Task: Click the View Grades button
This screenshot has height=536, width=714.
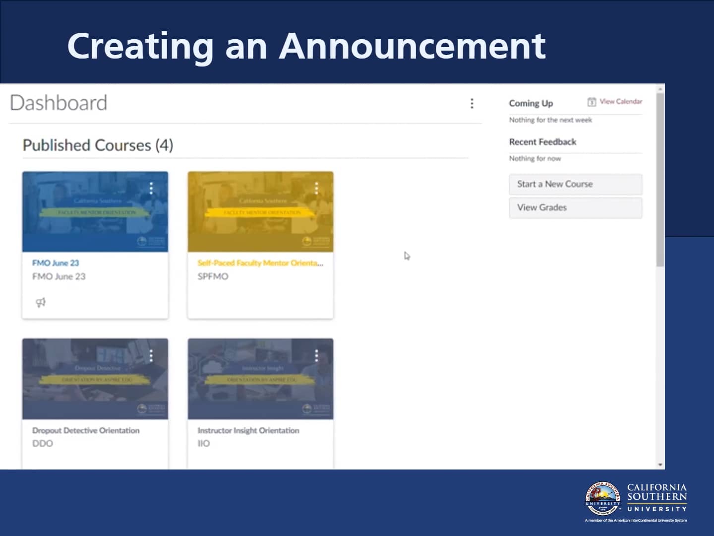Action: (576, 207)
